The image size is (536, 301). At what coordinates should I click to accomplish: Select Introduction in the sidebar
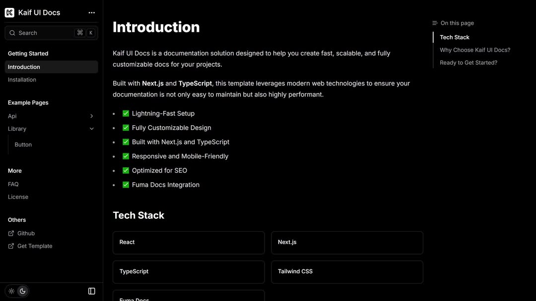pos(24,67)
